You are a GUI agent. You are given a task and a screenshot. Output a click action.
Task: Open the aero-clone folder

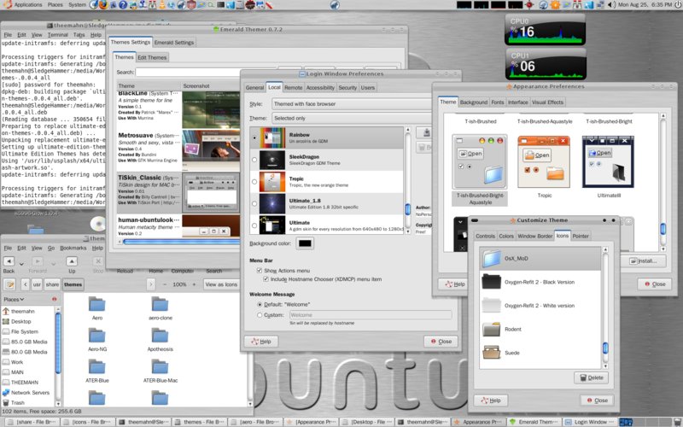[x=160, y=308]
